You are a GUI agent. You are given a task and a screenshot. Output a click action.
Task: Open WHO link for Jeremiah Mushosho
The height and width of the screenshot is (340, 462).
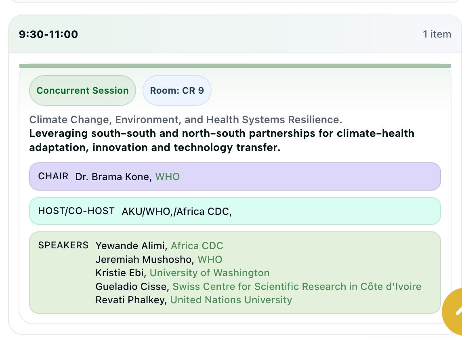coord(210,259)
